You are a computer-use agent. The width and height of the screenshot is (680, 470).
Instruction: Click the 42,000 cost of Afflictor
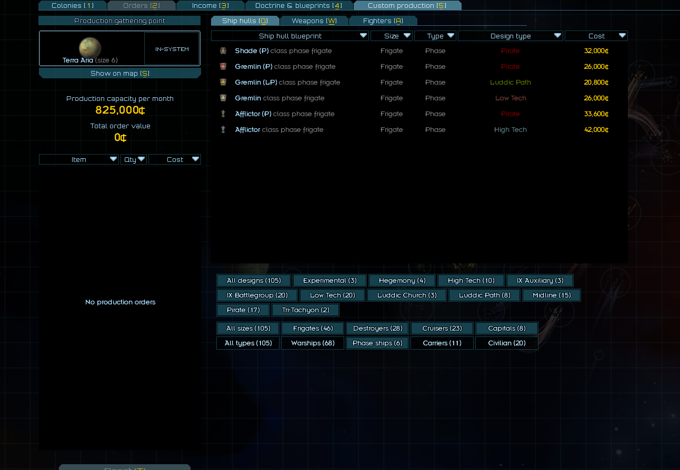tap(596, 130)
